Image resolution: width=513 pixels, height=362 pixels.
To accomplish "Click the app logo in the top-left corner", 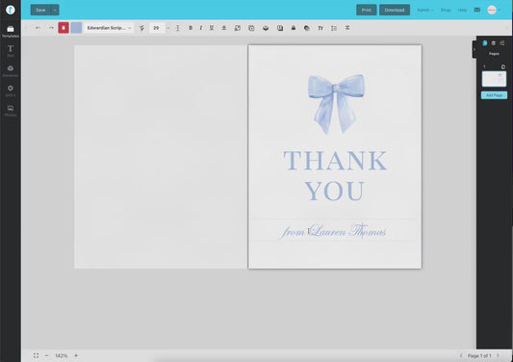I will [x=11, y=10].
